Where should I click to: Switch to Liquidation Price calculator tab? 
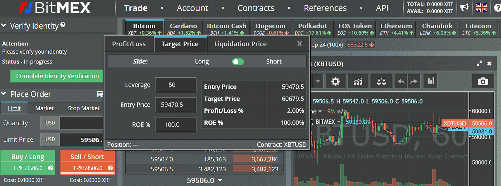coord(240,44)
